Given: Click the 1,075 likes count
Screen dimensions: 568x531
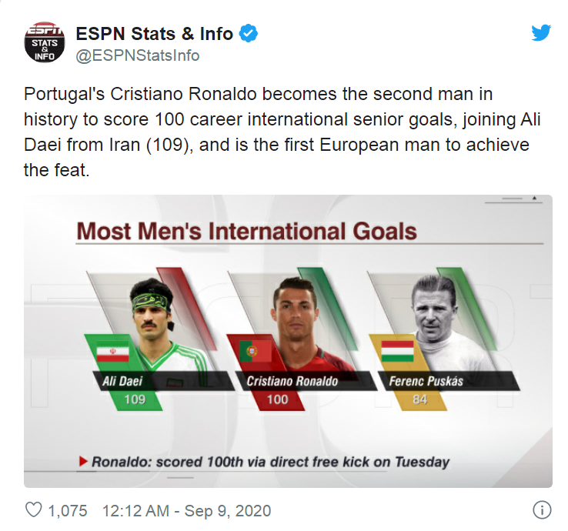Looking at the screenshot, I should 68,510.
